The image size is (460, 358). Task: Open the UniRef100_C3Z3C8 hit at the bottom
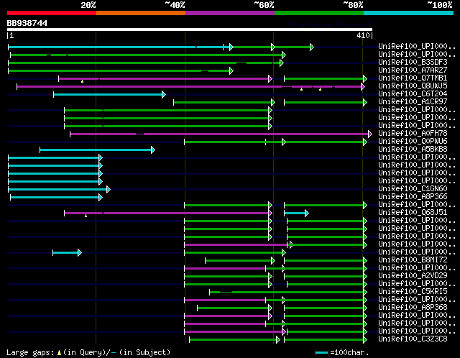pyautogui.click(x=413, y=339)
